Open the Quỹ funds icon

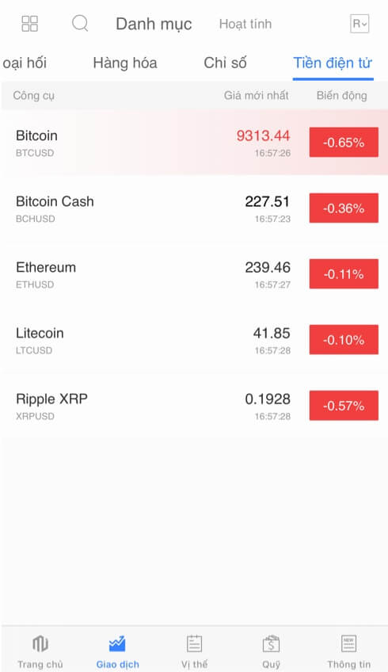(x=271, y=643)
